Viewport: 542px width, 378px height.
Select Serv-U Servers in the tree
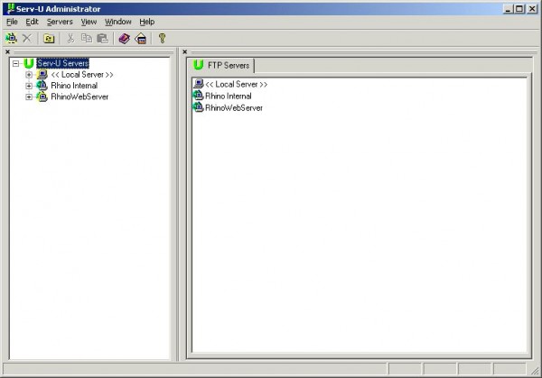[x=62, y=63]
